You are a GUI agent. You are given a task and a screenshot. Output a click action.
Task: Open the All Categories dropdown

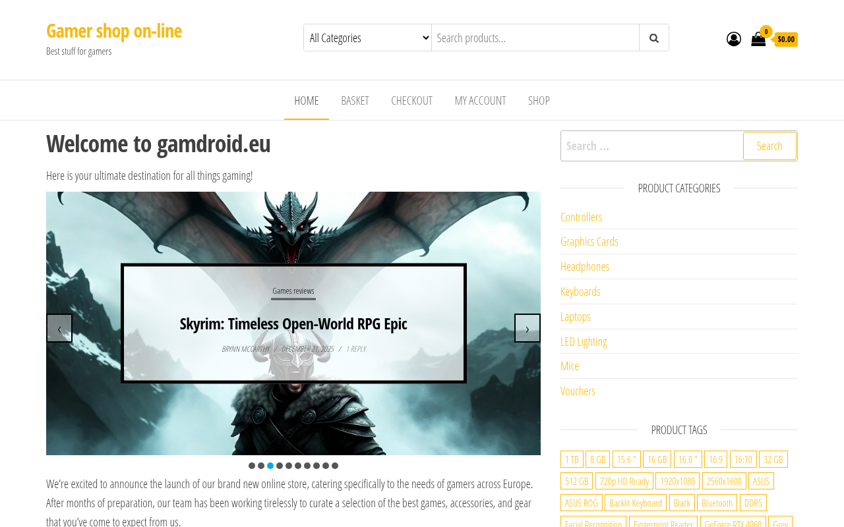coord(367,38)
